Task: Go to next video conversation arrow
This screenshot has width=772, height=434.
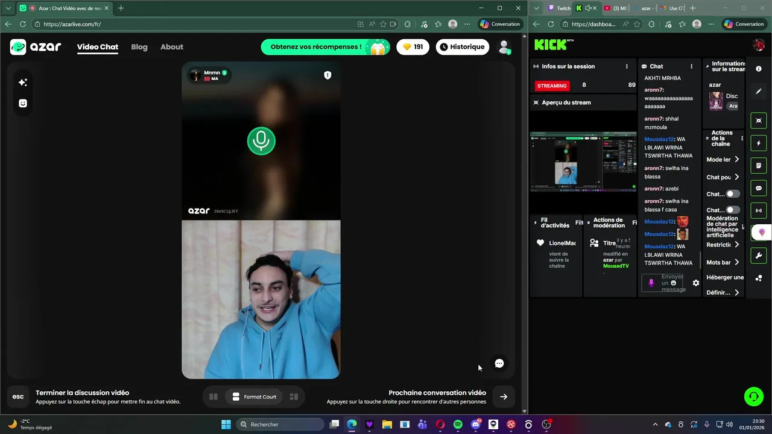Action: pos(504,397)
